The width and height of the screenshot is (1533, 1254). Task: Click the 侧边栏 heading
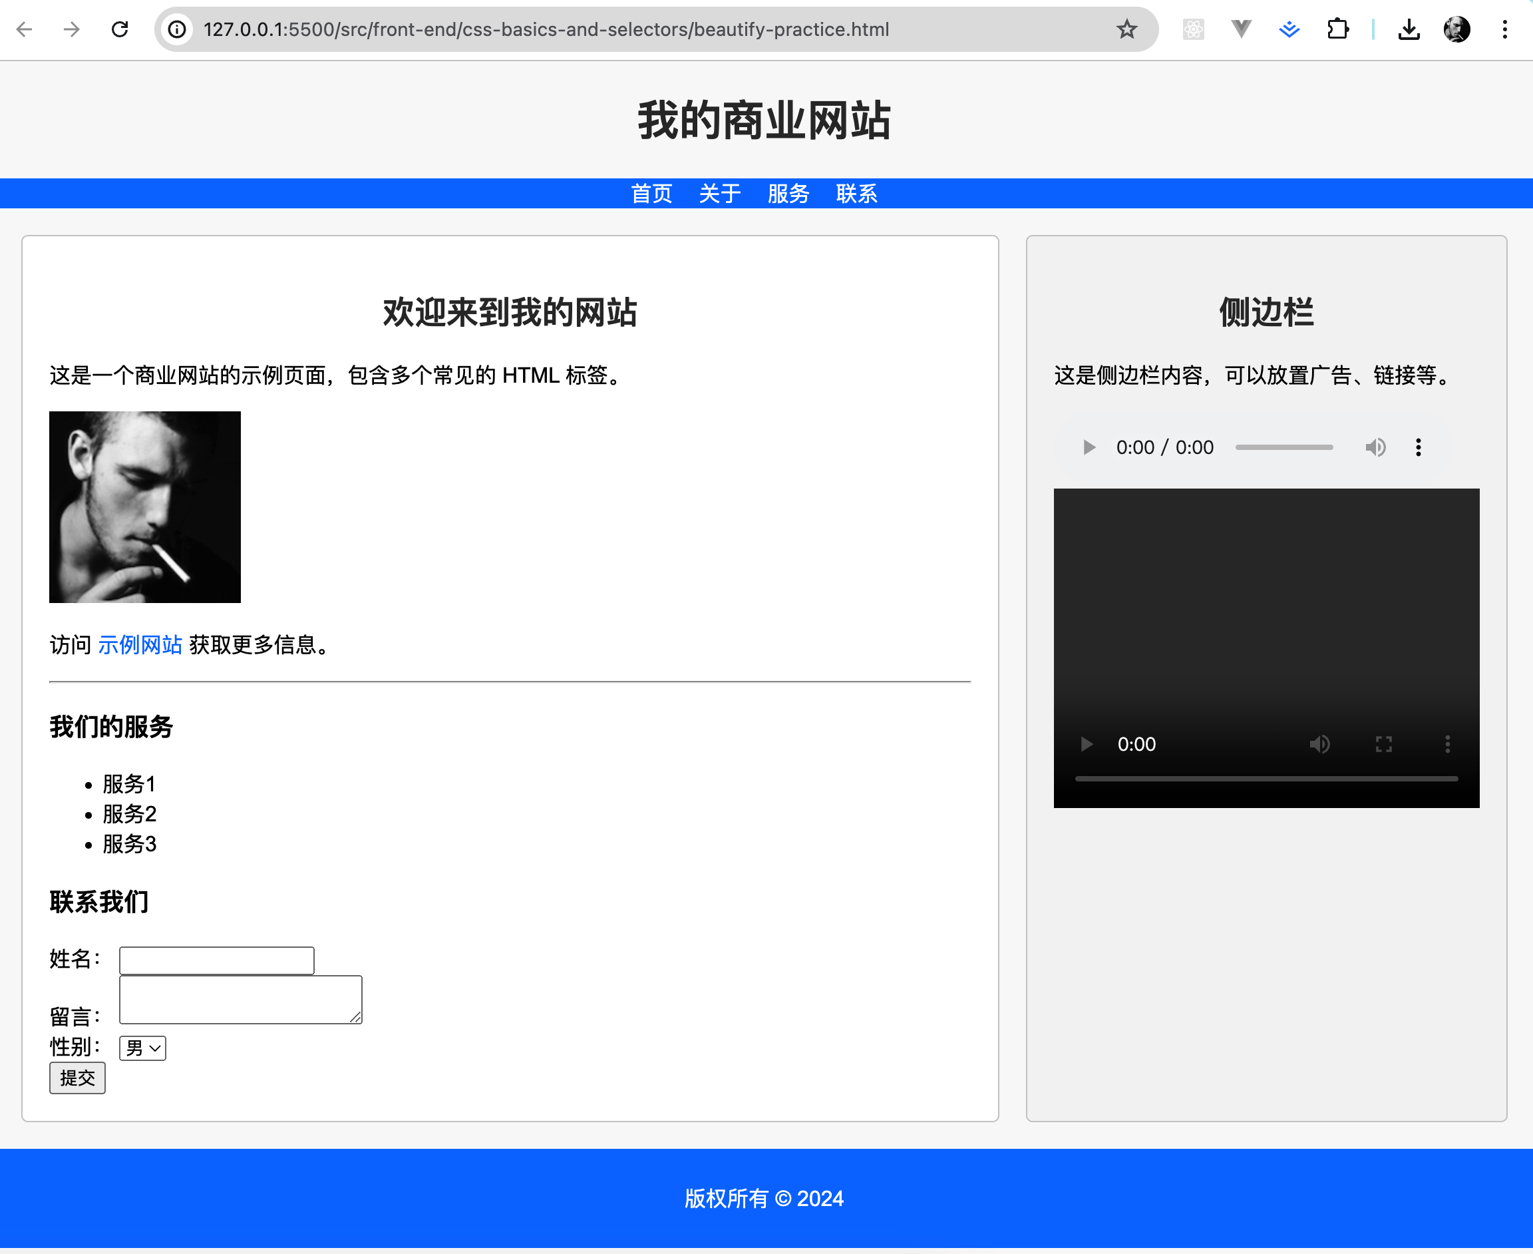tap(1267, 313)
